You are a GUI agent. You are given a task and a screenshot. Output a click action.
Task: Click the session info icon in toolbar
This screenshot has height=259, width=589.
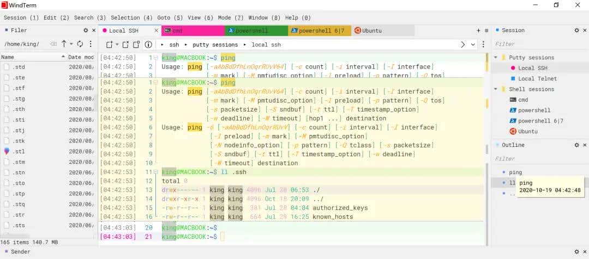pos(148,45)
